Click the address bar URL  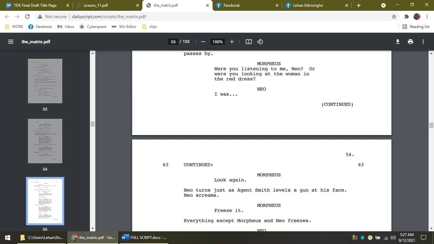coord(109,17)
